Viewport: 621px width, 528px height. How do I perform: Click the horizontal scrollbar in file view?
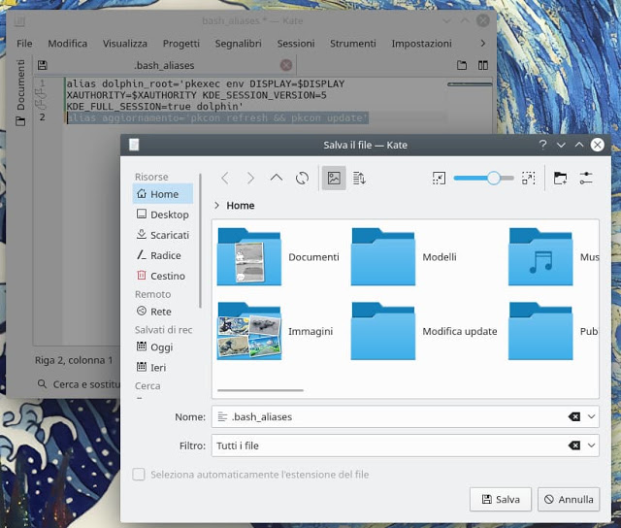[261, 390]
